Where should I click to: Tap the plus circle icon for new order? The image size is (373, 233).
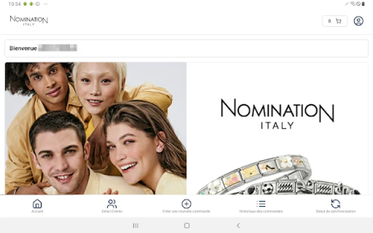[x=186, y=204]
